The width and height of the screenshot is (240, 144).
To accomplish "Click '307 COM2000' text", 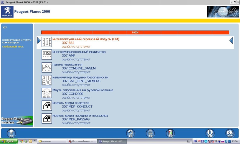I will 72,94.
